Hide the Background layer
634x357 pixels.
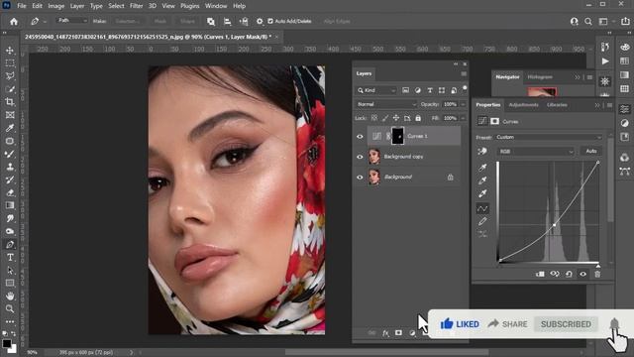[x=360, y=177]
